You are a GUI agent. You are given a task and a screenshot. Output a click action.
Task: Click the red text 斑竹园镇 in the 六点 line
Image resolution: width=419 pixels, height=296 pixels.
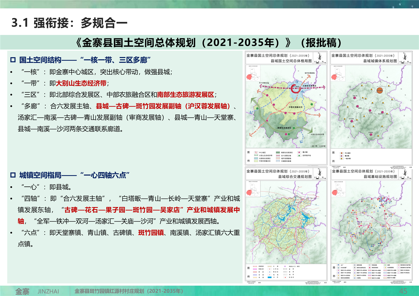[151, 233]
